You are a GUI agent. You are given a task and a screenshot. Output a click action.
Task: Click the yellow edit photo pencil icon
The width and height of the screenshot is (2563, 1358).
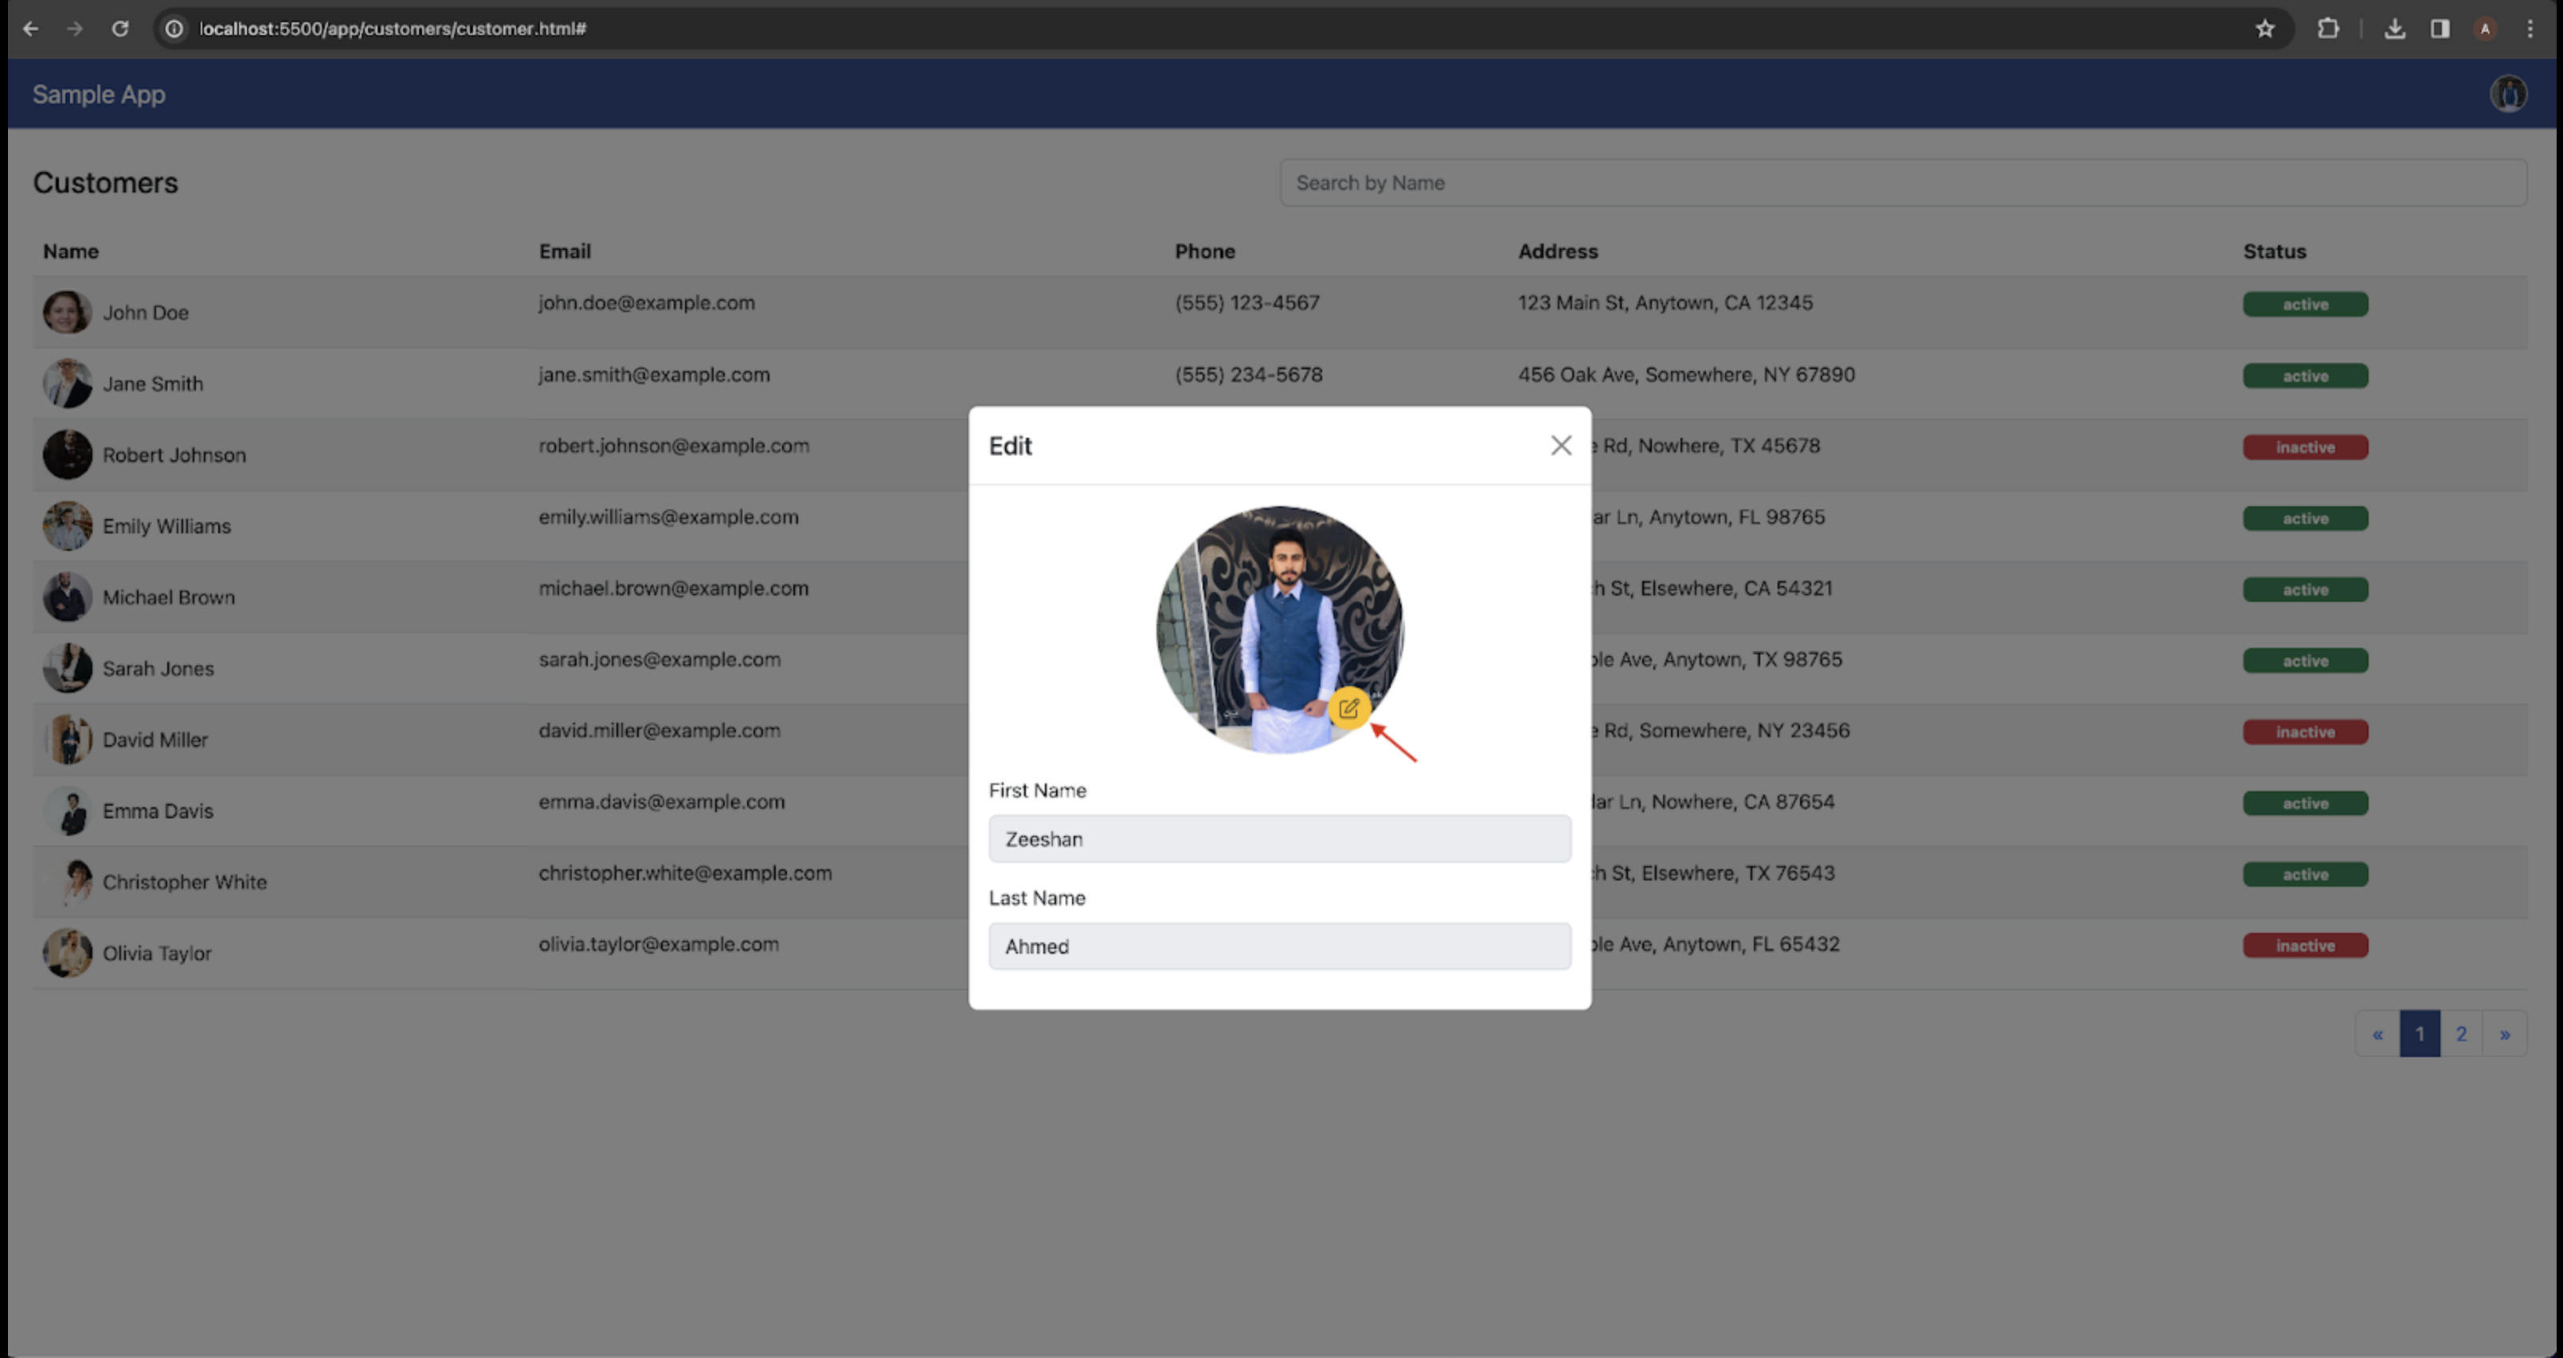[x=1348, y=708]
